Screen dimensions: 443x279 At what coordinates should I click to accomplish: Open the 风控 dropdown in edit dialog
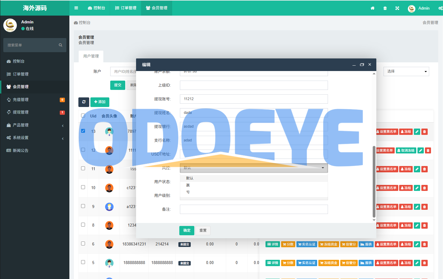253,168
